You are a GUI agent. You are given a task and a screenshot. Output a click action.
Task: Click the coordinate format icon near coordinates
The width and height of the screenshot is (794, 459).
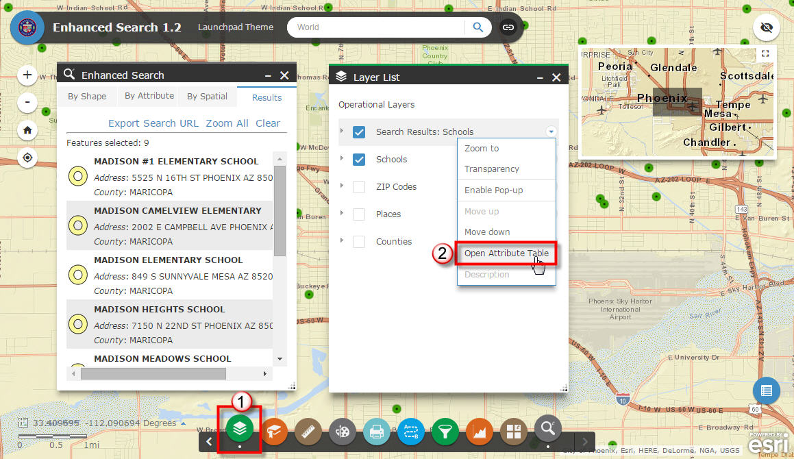click(x=23, y=423)
